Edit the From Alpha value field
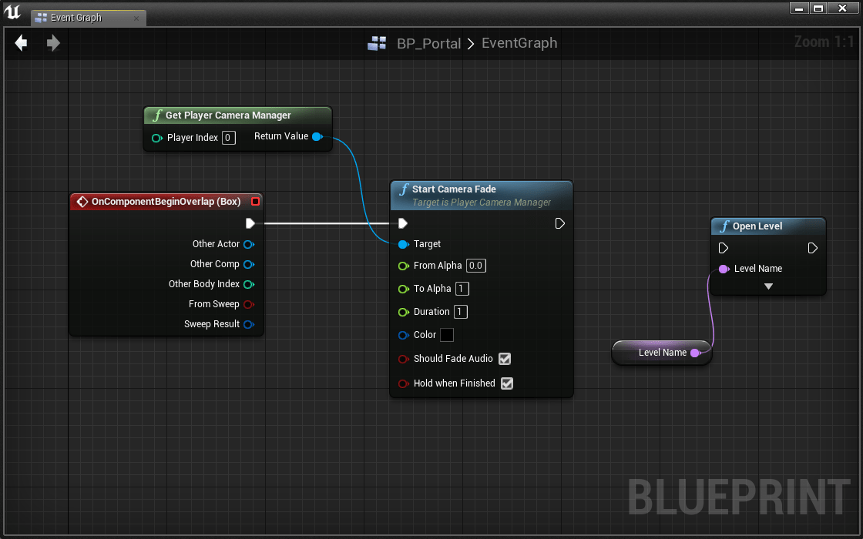Screen dimensions: 863x539 point(476,266)
